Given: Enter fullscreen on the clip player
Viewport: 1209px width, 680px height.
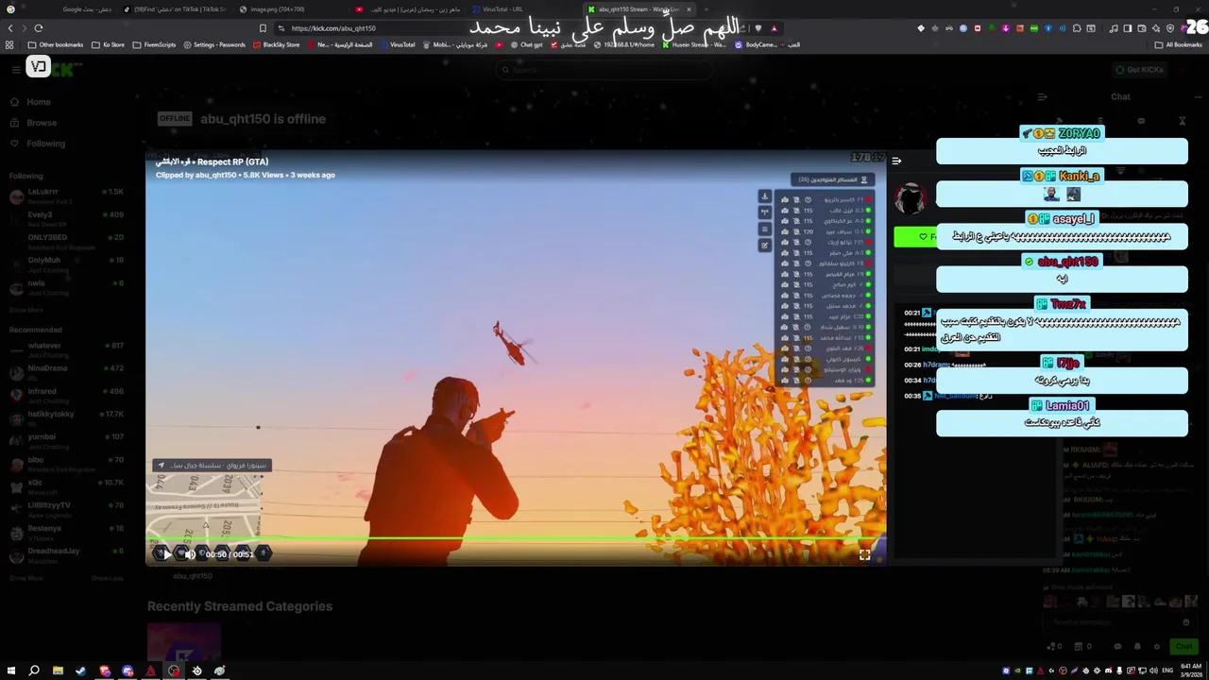Looking at the screenshot, I should pyautogui.click(x=864, y=555).
